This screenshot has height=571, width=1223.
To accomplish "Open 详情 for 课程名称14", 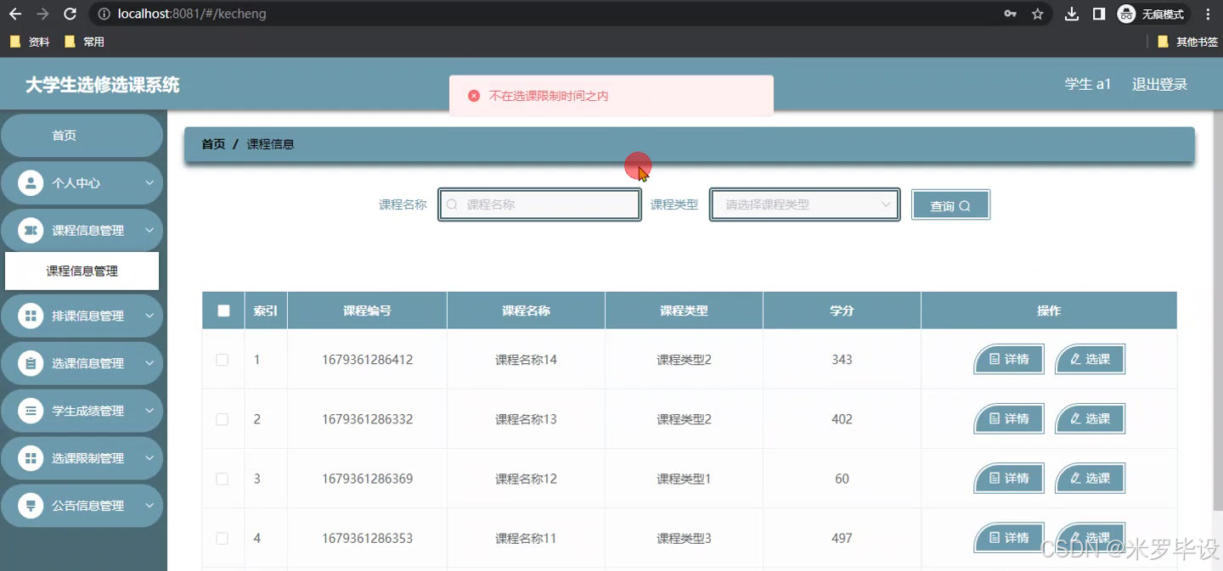I will coord(1009,360).
